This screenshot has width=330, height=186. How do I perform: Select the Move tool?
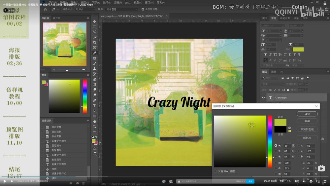[95, 21]
